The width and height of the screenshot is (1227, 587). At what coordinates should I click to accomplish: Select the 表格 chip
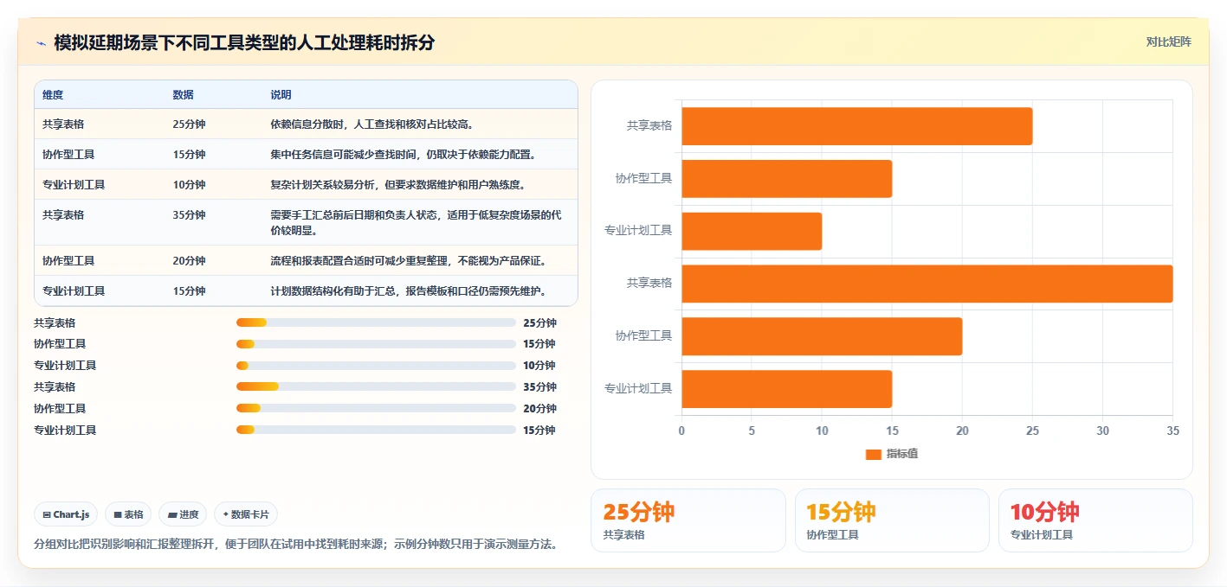coord(128,514)
